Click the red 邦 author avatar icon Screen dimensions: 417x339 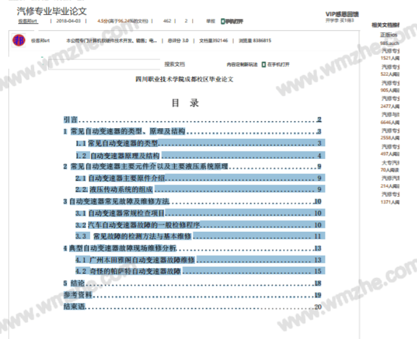click(x=19, y=40)
